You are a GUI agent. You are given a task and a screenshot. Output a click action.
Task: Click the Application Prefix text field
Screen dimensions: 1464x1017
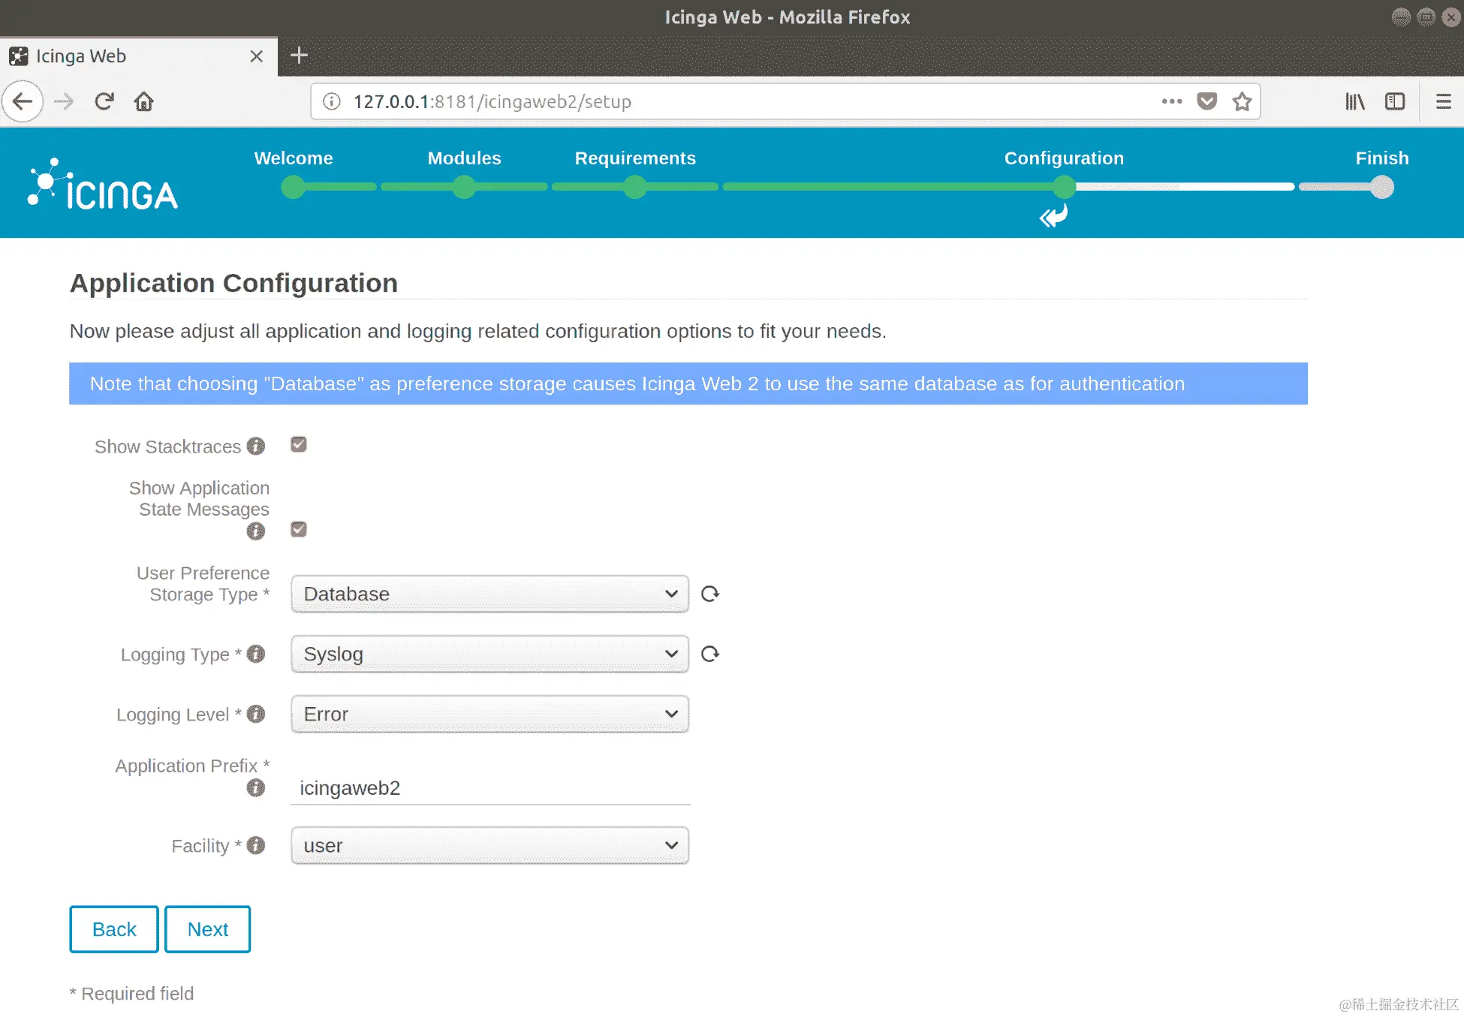[490, 788]
